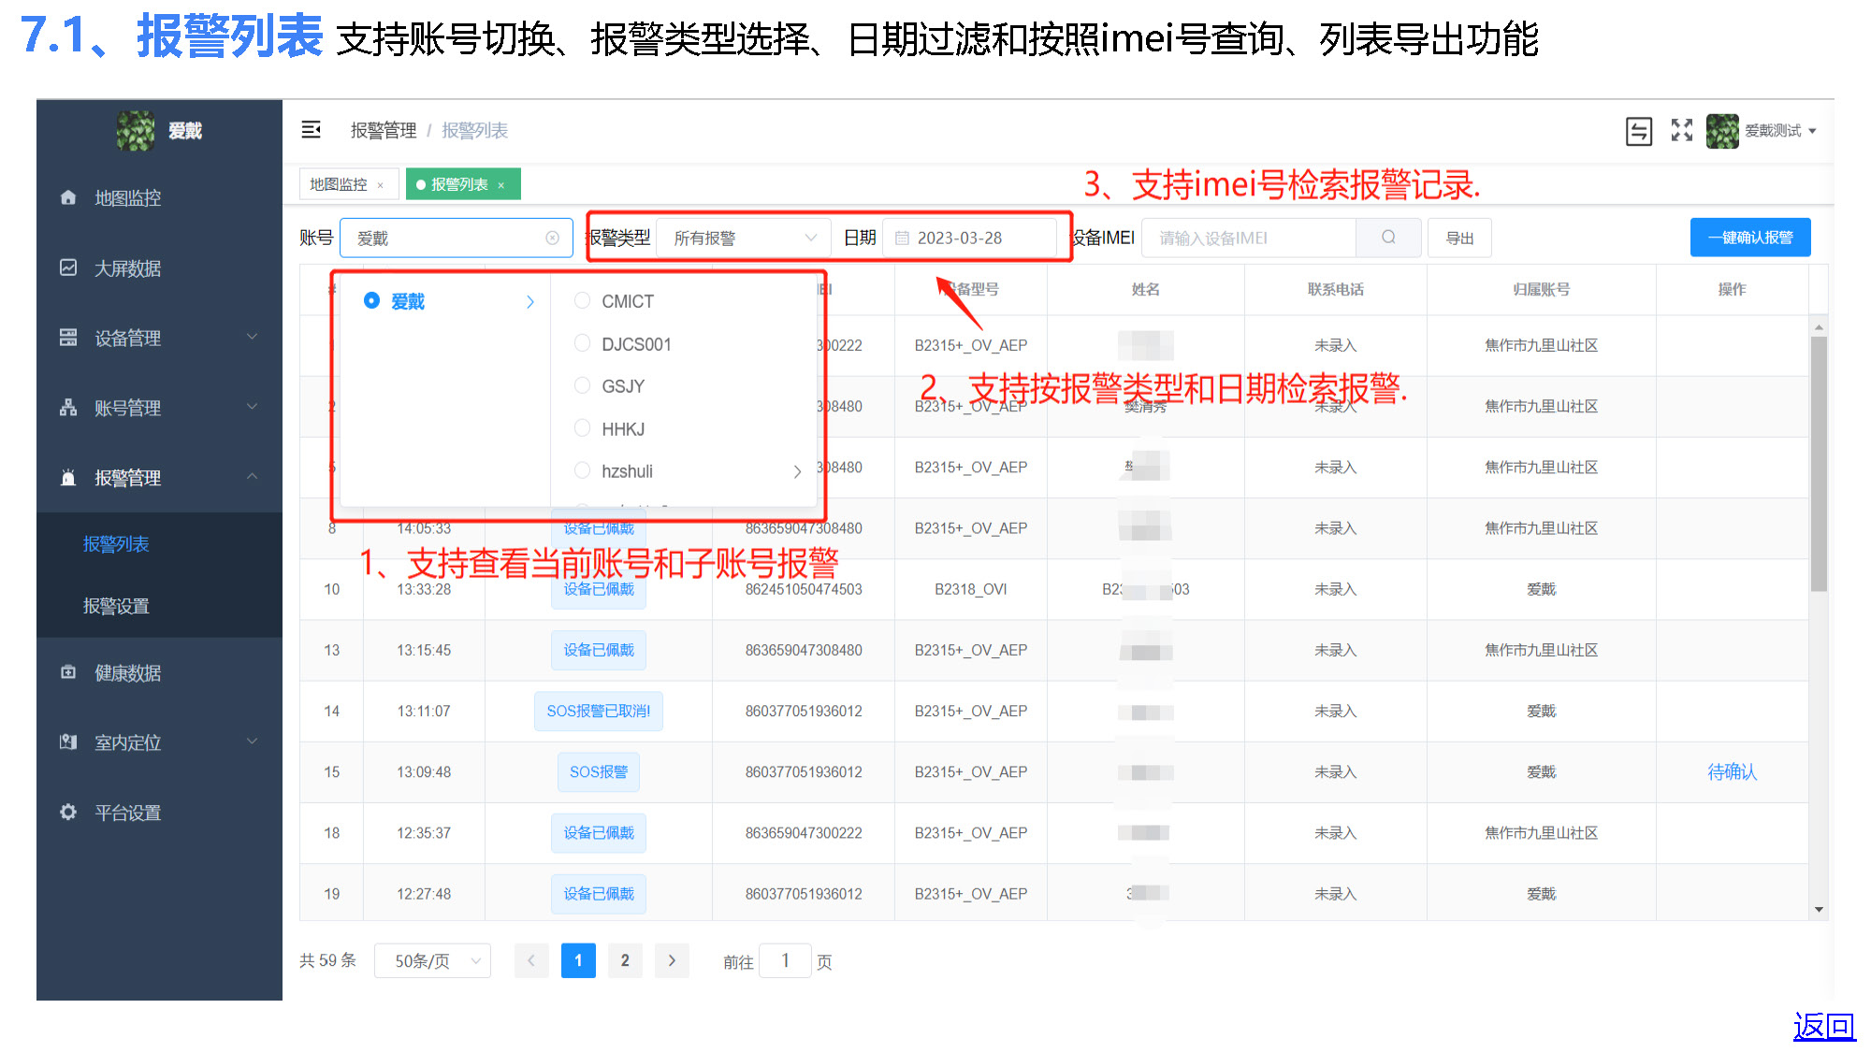This screenshot has height=1052, width=1871.
Task: Open the 日期 date picker
Action: click(970, 238)
